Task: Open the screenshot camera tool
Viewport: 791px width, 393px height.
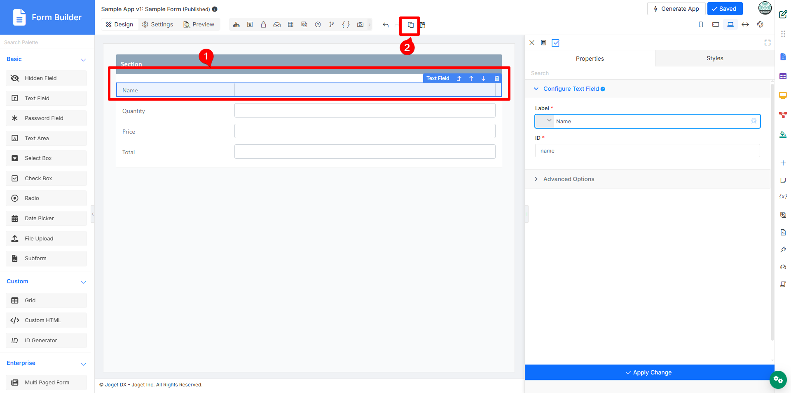Action: click(x=360, y=25)
